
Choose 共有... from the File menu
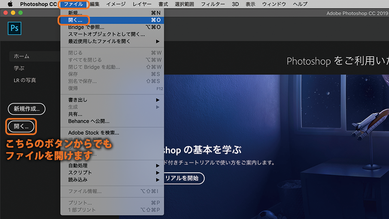[x=112, y=114]
